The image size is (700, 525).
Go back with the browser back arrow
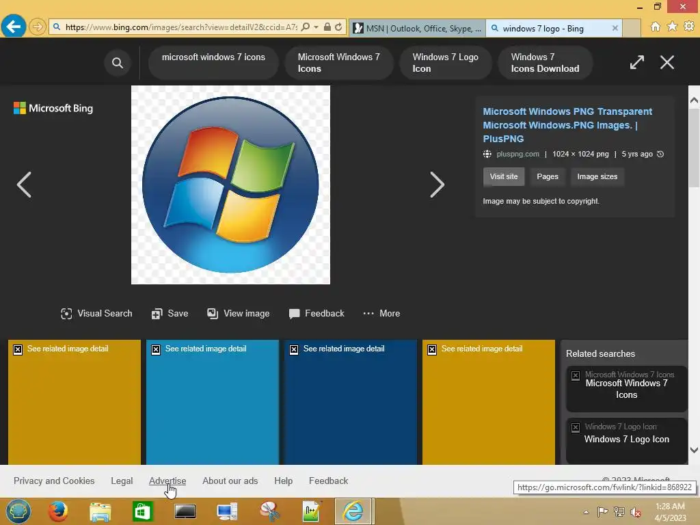pos(14,27)
